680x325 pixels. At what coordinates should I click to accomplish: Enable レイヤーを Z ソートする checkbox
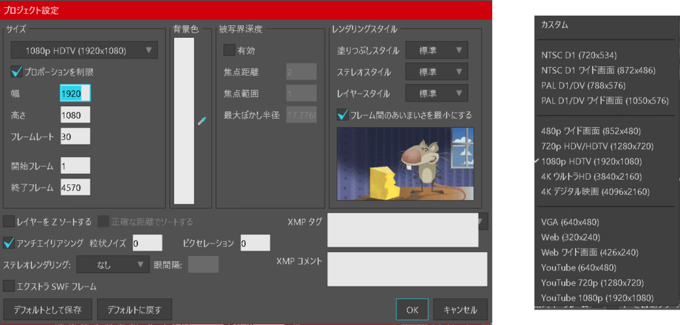click(9, 221)
